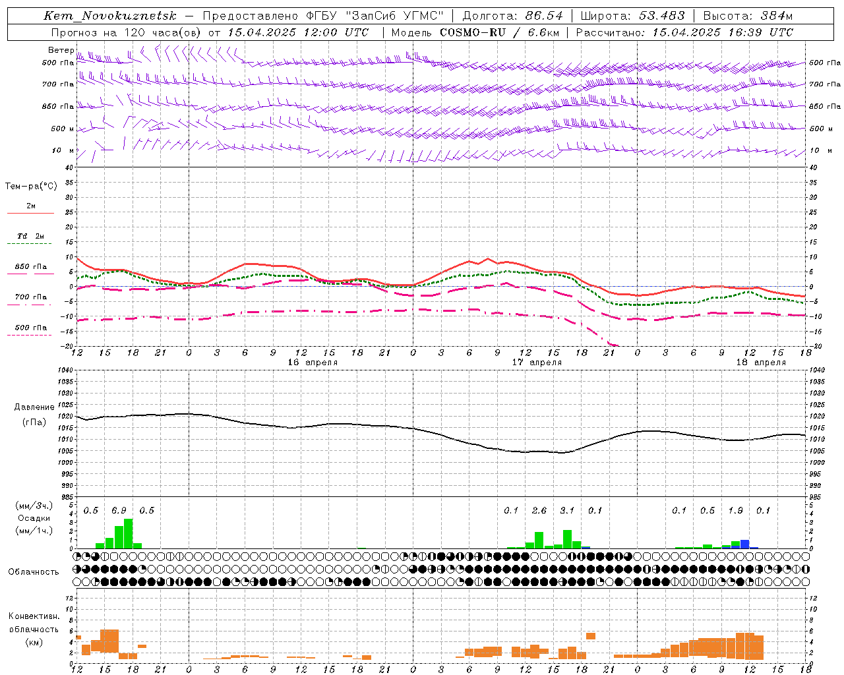Screen dimensions: 844x675
Task: Click the Td 2м legend entry
Action: pyautogui.click(x=30, y=236)
